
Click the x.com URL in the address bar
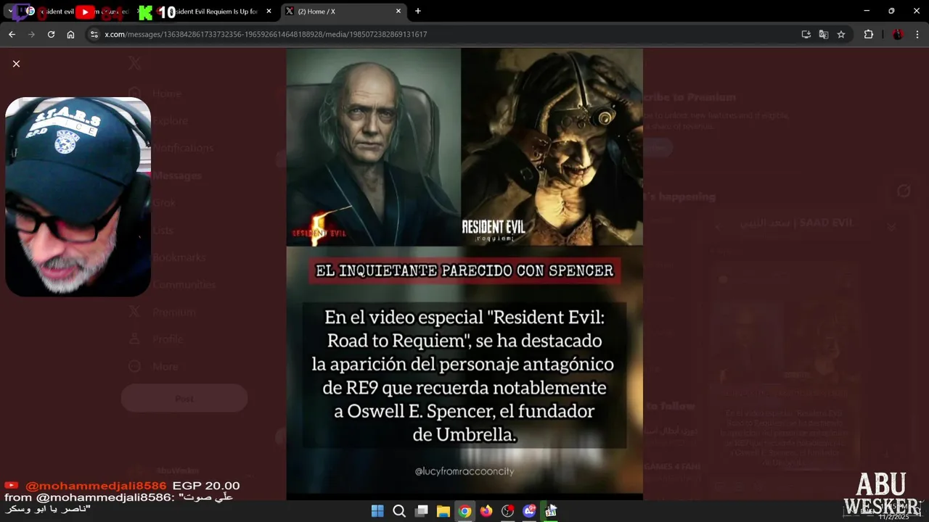click(266, 34)
